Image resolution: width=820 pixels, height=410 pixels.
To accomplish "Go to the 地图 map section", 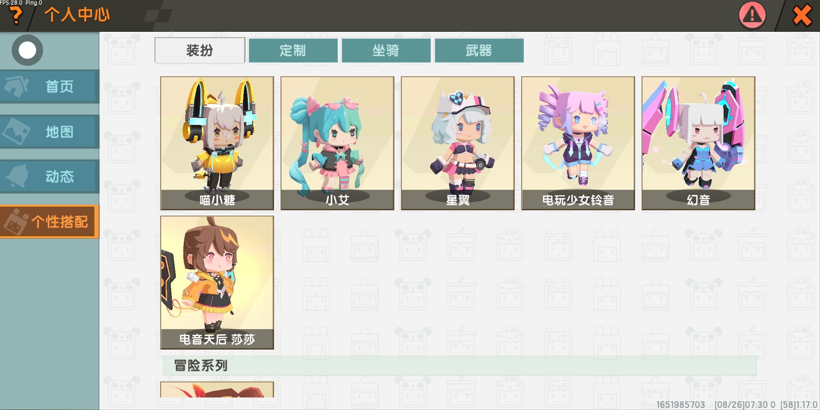I will point(50,132).
